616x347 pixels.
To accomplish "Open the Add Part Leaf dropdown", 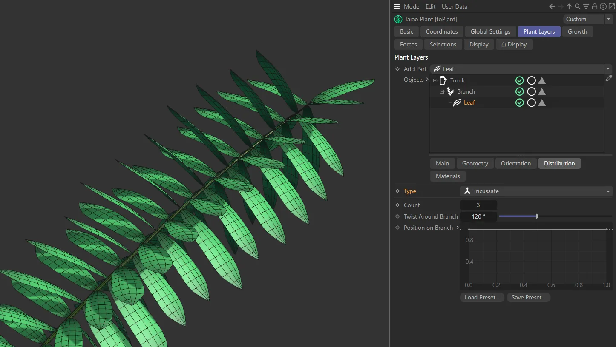I will coord(607,68).
